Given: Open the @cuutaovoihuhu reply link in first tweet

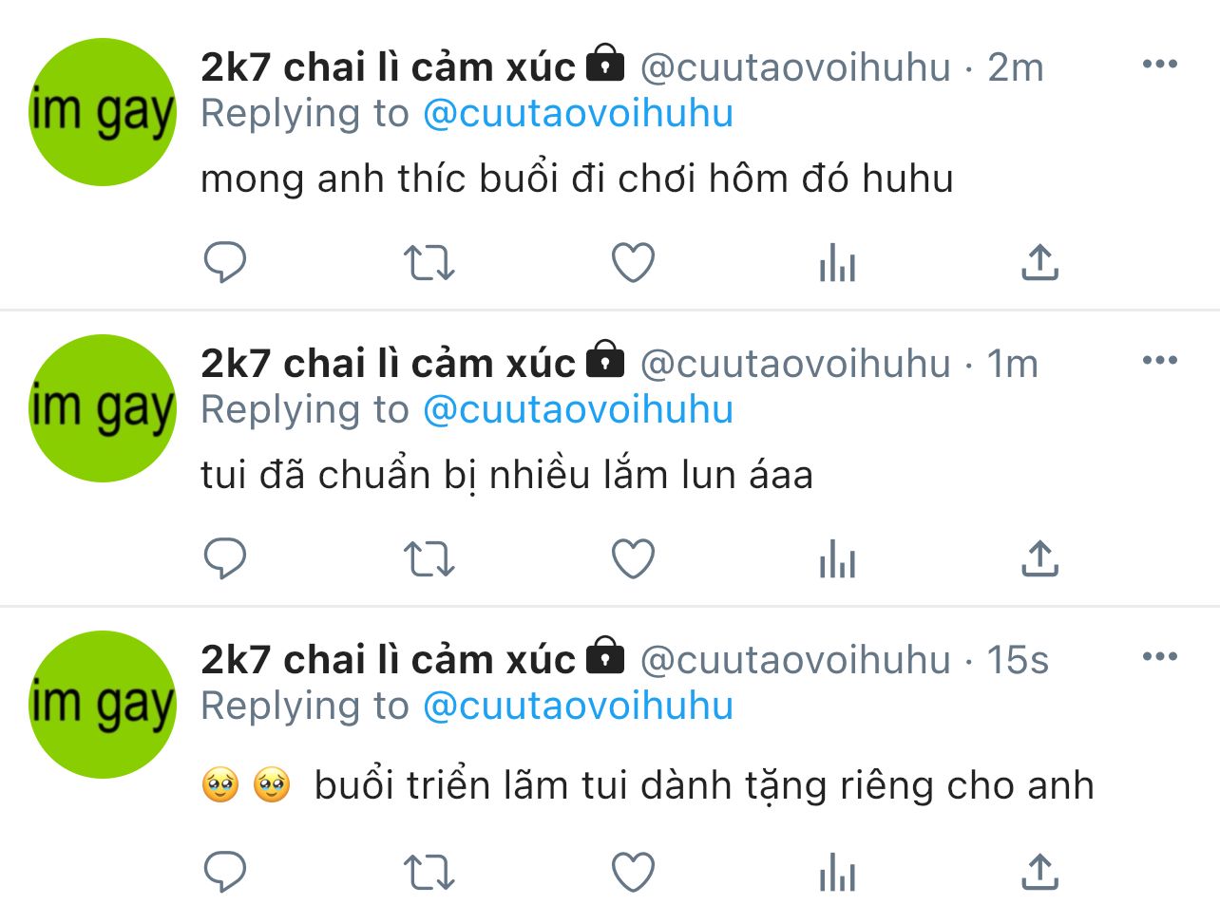Looking at the screenshot, I should [578, 114].
